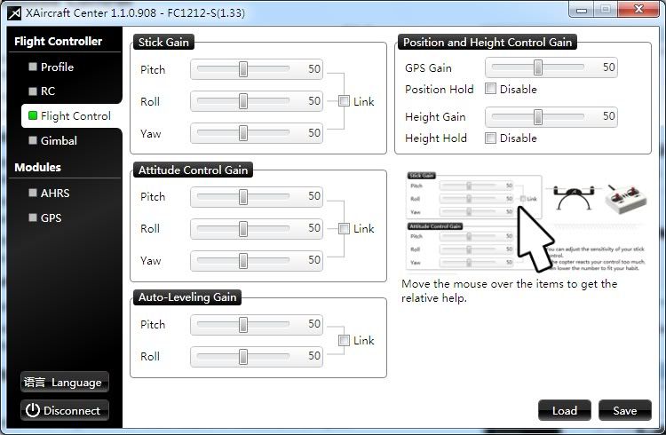Click the 'Move the mouse over' help text
Viewport: 666px width, 435px height.
coord(509,290)
